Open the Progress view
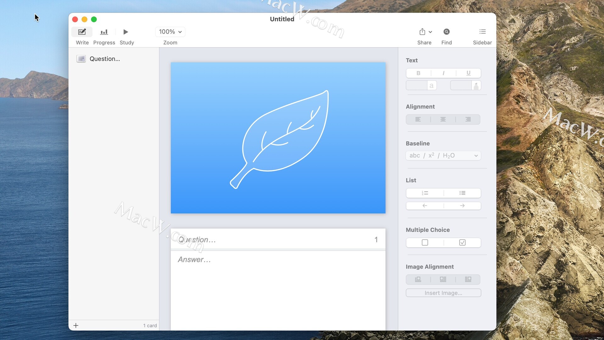This screenshot has height=340, width=604. [104, 32]
